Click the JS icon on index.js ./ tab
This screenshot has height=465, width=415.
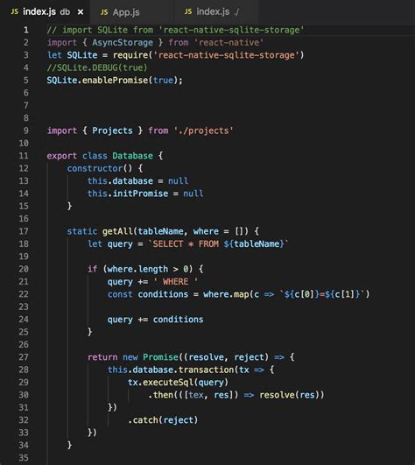coord(188,11)
